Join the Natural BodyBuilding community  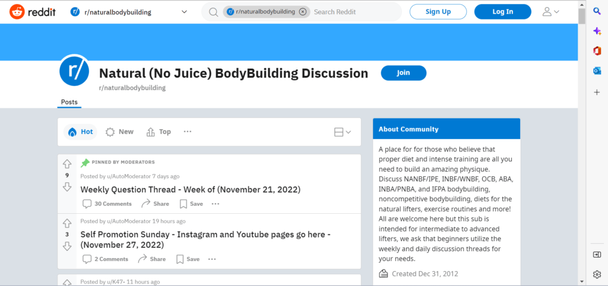tap(403, 73)
